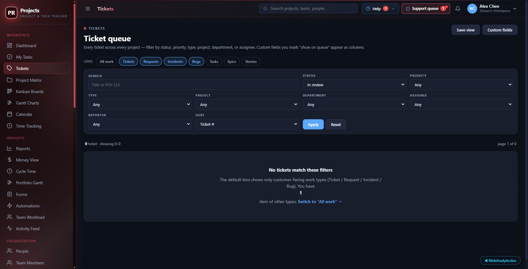The width and height of the screenshot is (528, 269).
Task: Click the Automations lightning icon
Action: [10, 206]
